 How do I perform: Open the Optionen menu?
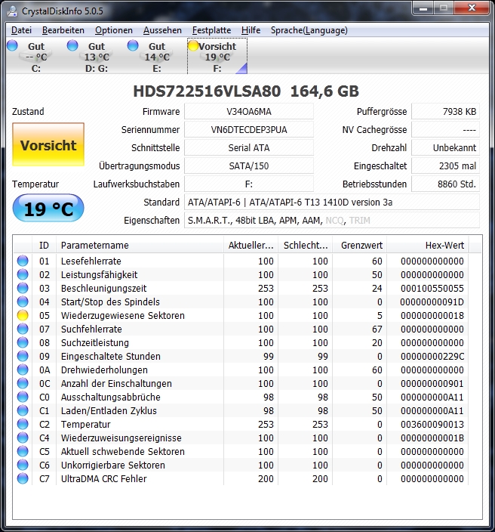(x=113, y=30)
